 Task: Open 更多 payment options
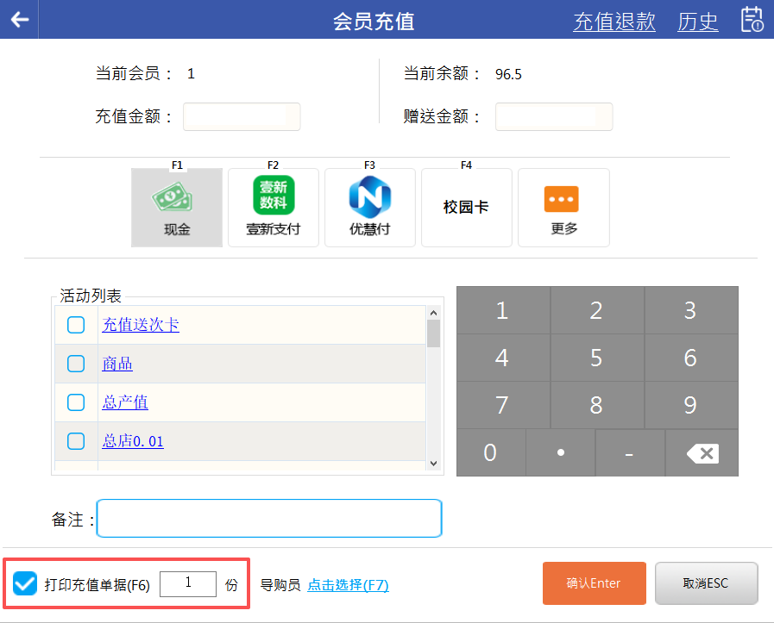(x=563, y=208)
